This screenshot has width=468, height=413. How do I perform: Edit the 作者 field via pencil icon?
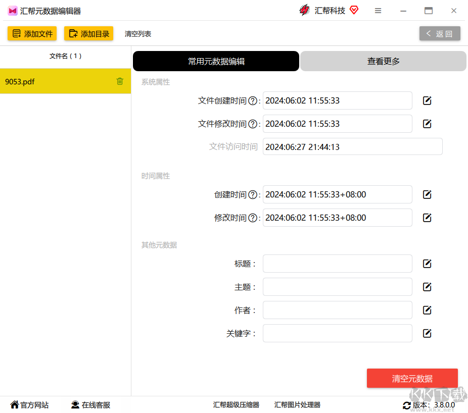pos(427,310)
